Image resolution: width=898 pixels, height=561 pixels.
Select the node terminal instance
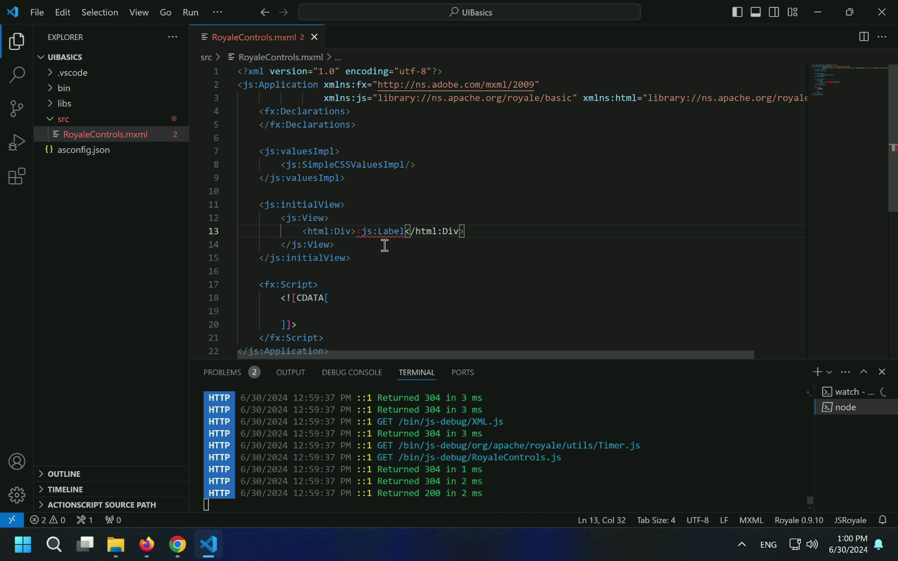pyautogui.click(x=856, y=407)
